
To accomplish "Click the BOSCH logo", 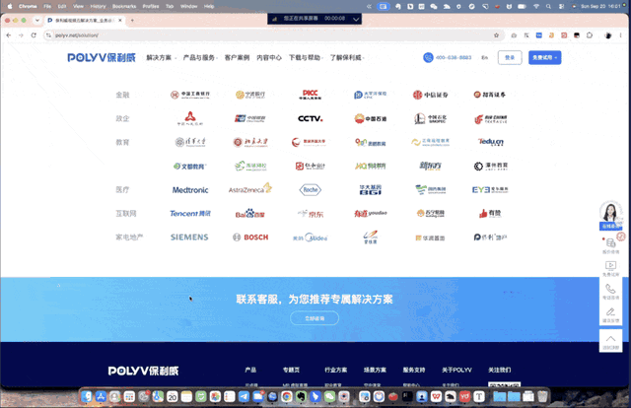I will (x=250, y=237).
